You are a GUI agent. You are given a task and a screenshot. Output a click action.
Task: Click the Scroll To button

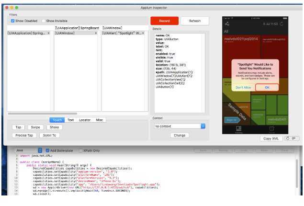[x=49, y=136]
